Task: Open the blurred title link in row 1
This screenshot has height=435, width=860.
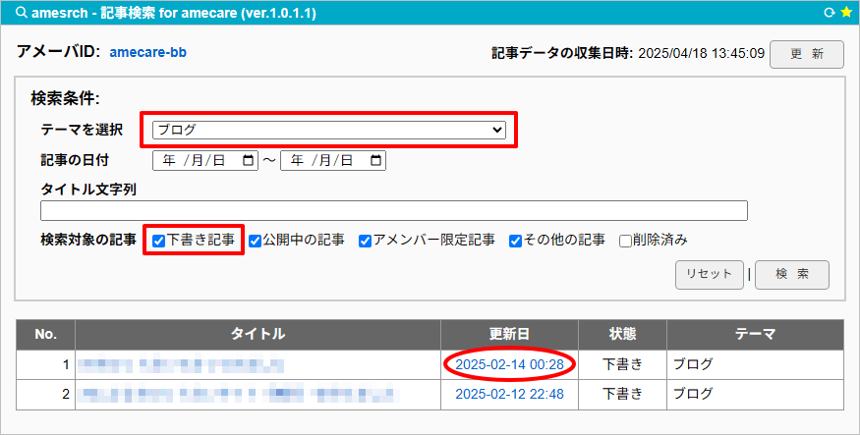Action: (x=180, y=365)
